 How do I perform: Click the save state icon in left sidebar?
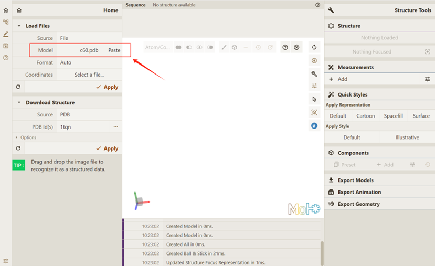[6, 46]
